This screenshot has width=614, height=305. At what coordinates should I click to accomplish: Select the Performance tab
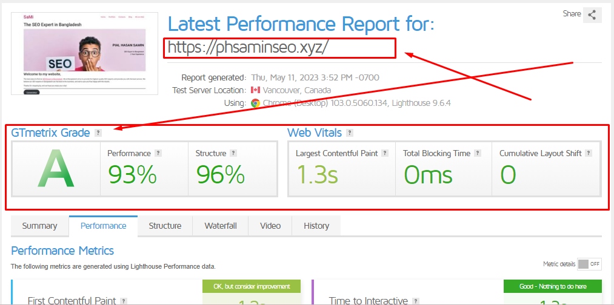pyautogui.click(x=104, y=226)
